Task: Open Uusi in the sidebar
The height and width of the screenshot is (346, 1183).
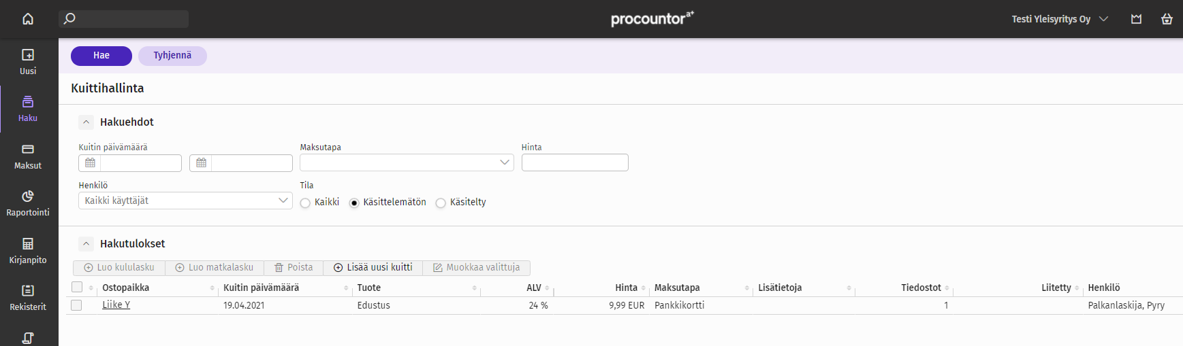Action: pyautogui.click(x=28, y=62)
